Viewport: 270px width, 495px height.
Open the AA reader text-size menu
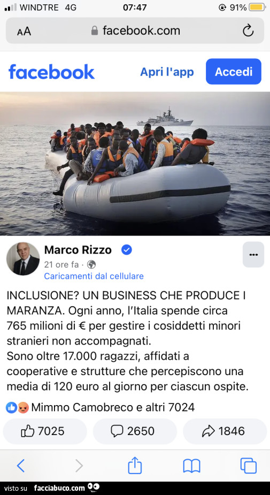[24, 31]
